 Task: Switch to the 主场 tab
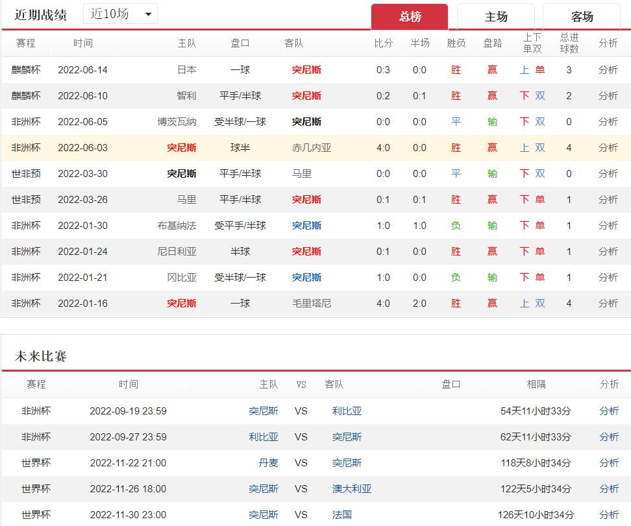pyautogui.click(x=496, y=16)
